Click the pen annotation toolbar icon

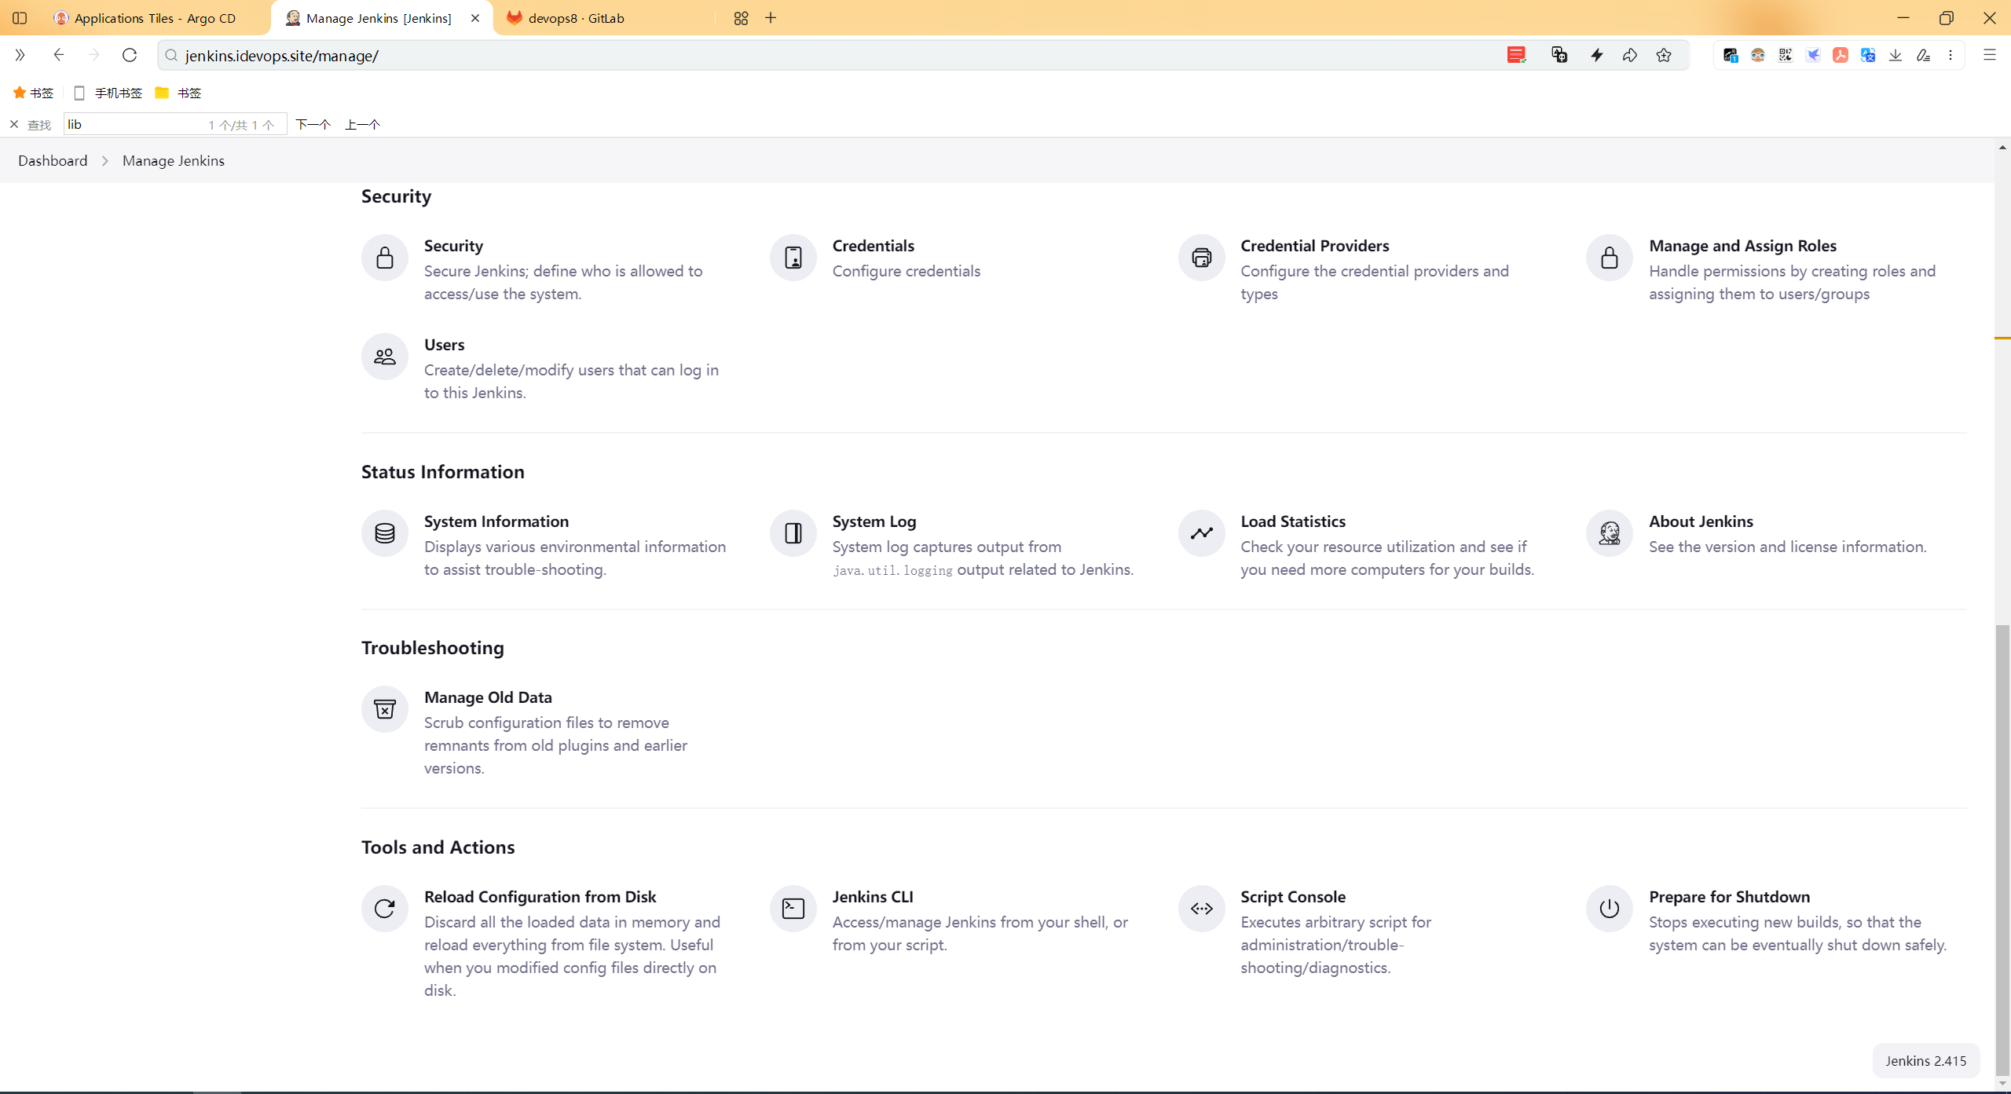(1923, 55)
